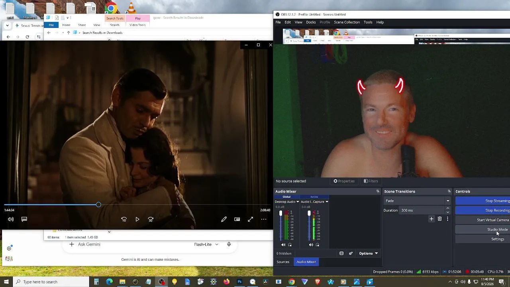This screenshot has width=510, height=287.
Task: Switch to the Audio Mixer tab
Action: (306, 262)
